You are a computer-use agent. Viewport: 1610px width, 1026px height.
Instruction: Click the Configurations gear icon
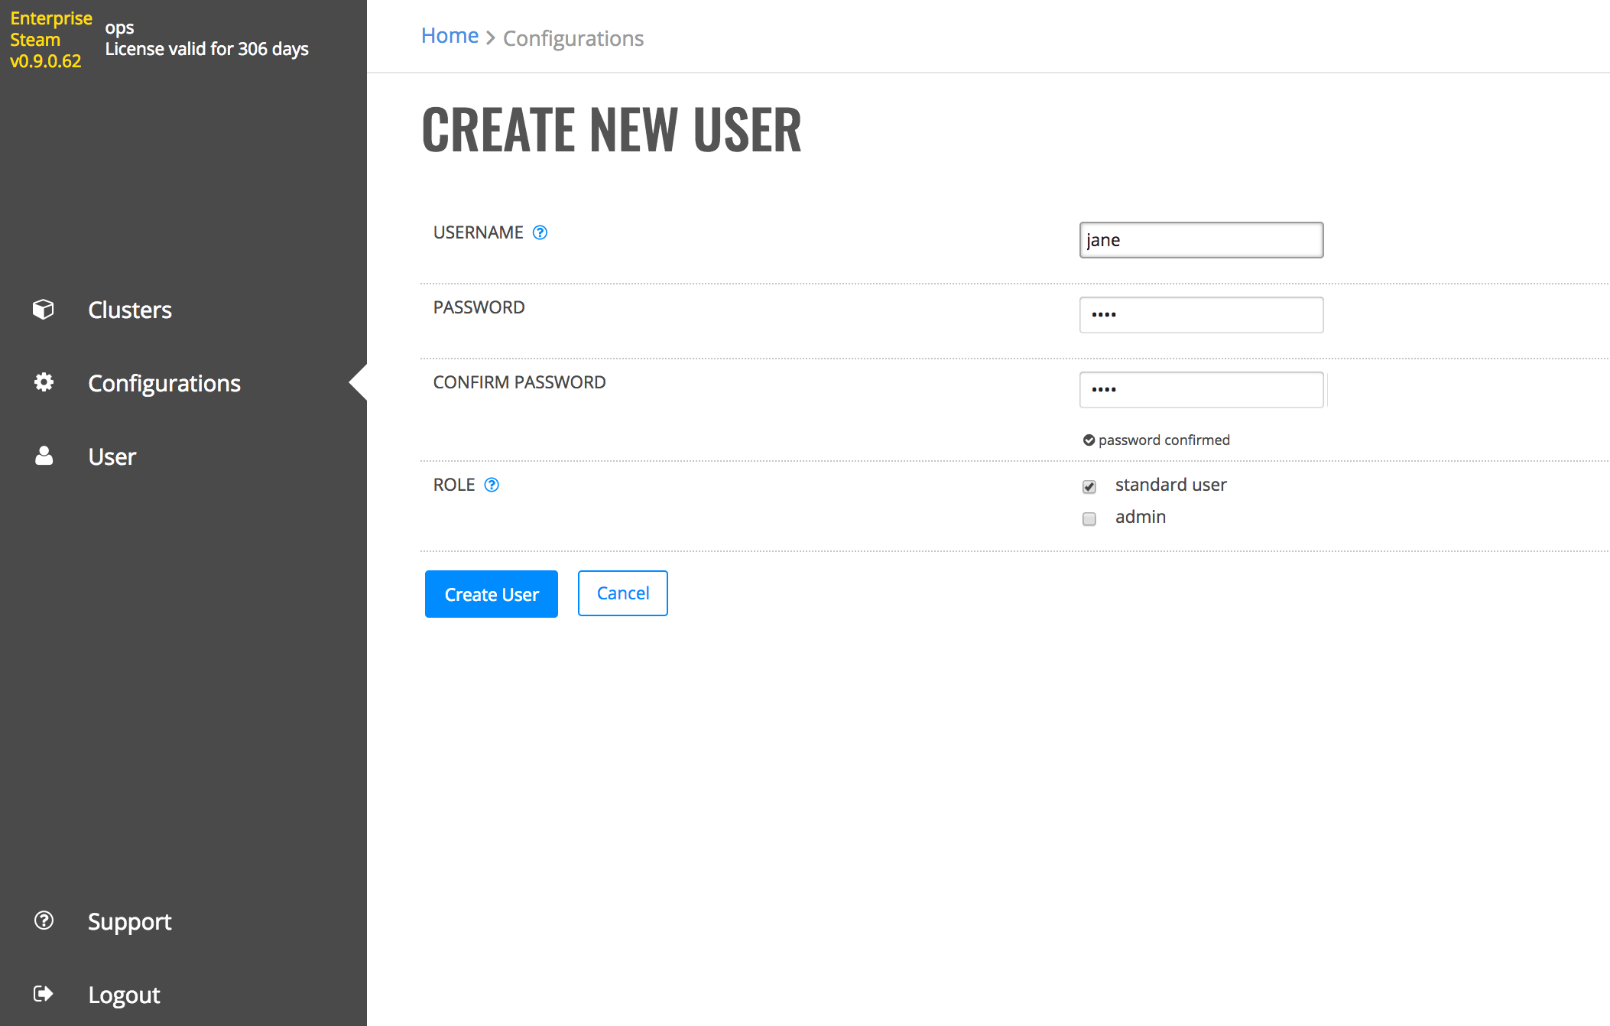pos(43,383)
